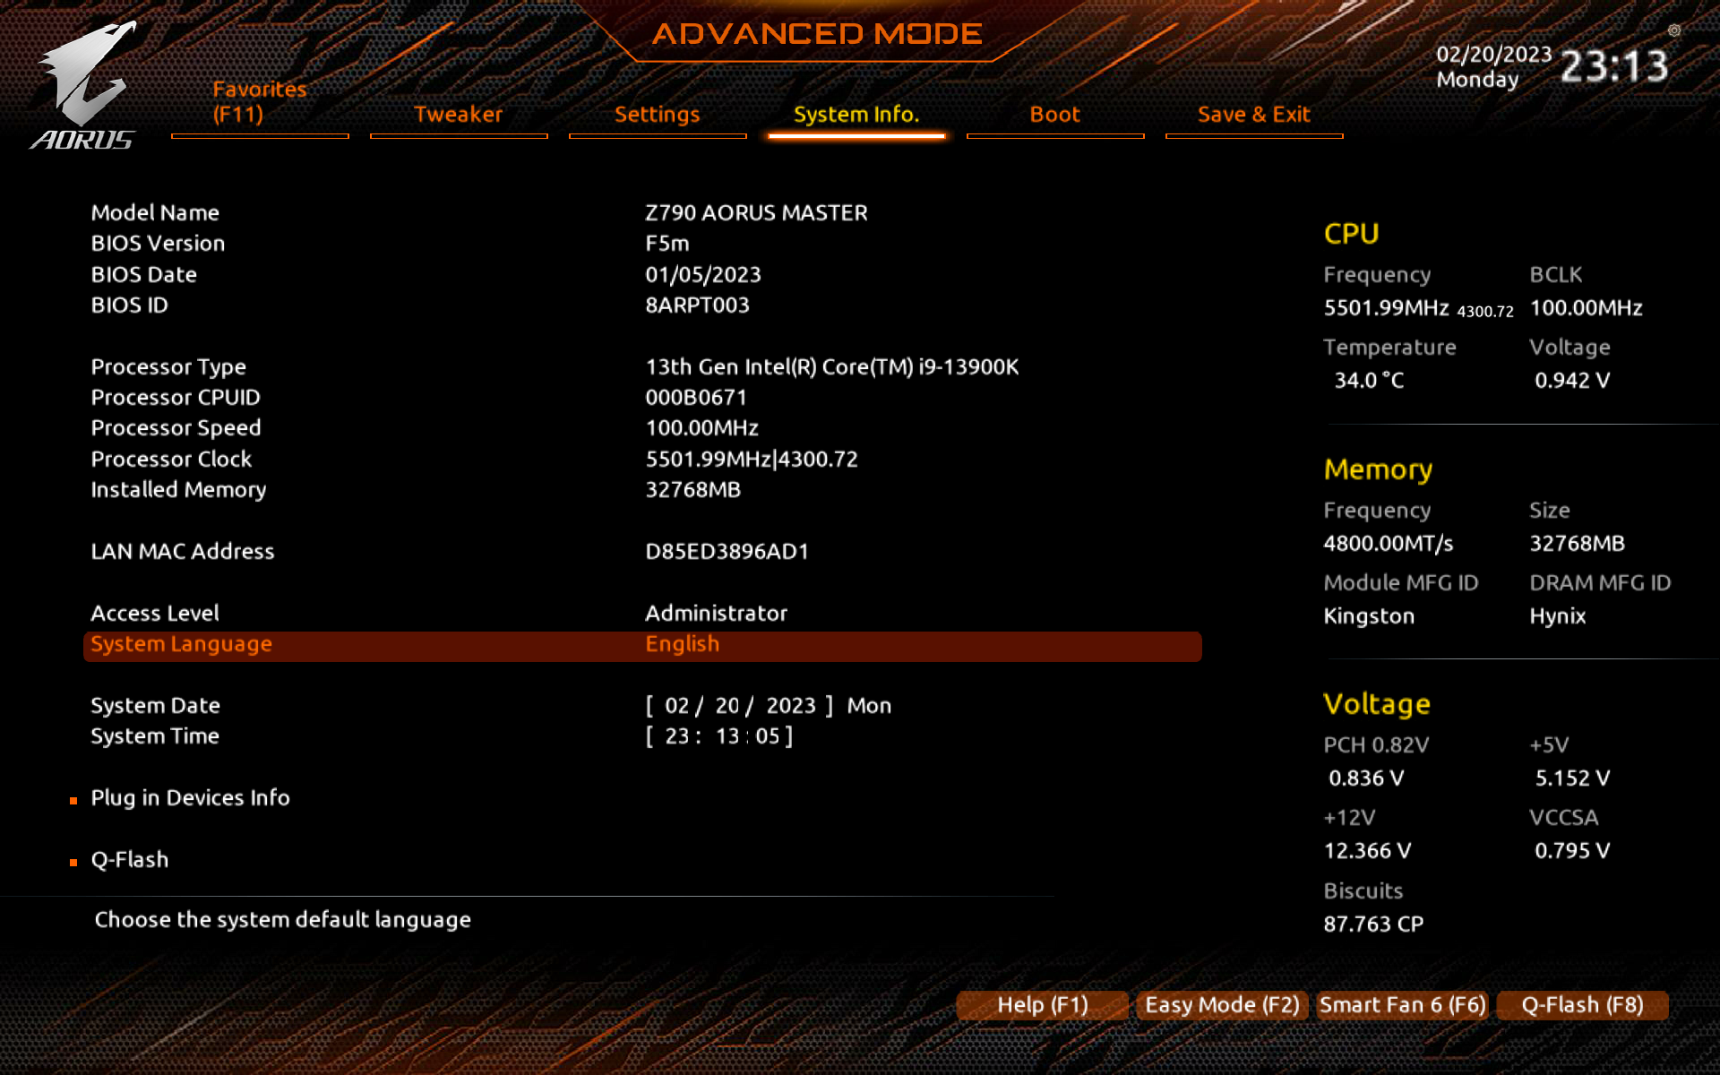Expand Plug in Devices Info submenu
This screenshot has height=1075, width=1720.
point(190,798)
